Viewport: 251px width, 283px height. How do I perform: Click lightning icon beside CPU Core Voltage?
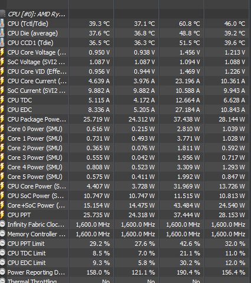click(x=2, y=52)
